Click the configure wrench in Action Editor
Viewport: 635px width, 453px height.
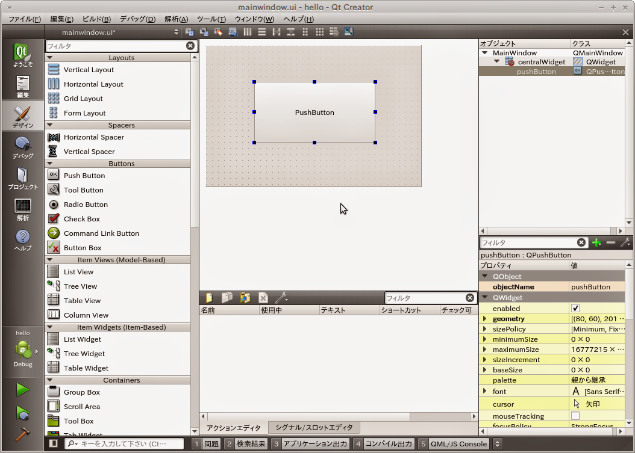click(x=281, y=298)
